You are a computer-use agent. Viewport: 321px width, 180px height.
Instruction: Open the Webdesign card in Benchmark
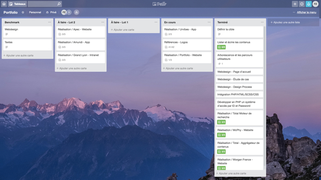28,32
